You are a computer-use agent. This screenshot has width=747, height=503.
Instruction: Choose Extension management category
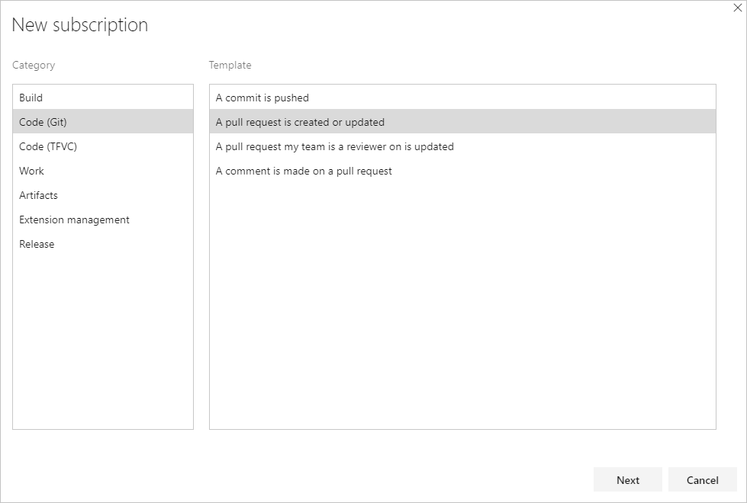point(103,219)
